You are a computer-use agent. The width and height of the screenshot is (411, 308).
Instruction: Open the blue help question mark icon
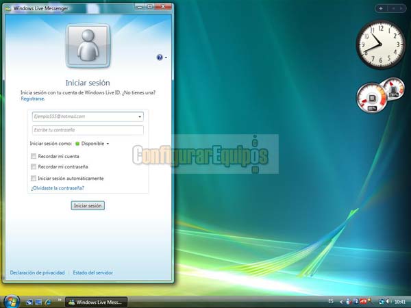(160, 57)
